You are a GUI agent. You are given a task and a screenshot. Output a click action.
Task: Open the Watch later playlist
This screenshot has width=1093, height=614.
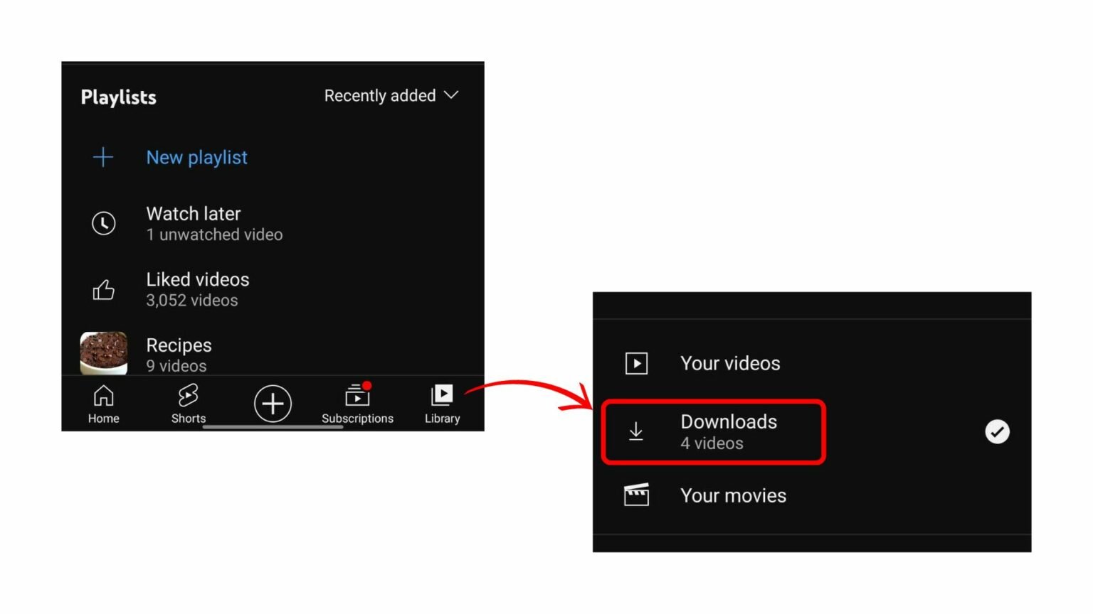(193, 222)
